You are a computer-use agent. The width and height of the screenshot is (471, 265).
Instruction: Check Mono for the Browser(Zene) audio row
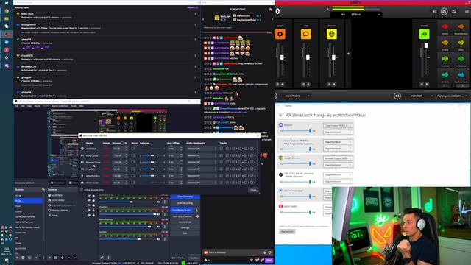click(x=132, y=162)
